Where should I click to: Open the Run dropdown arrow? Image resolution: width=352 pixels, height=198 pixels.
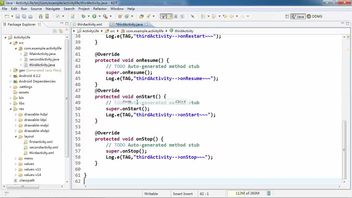(99, 16)
